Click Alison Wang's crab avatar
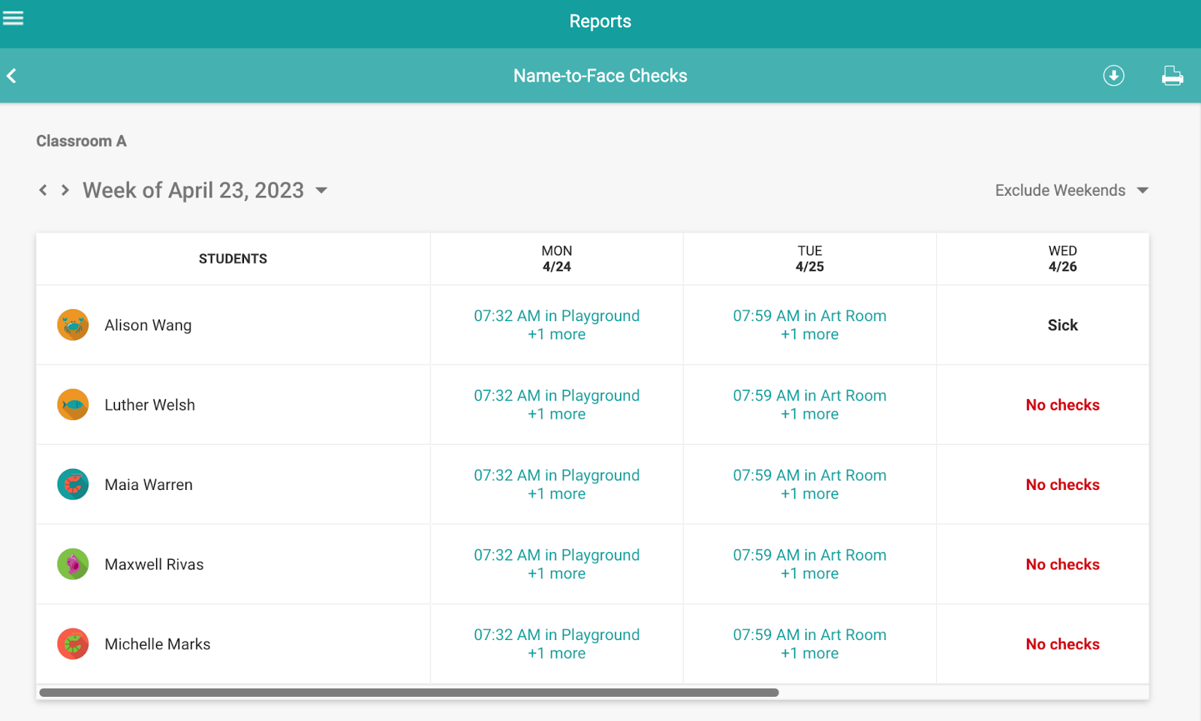Viewport: 1201px width, 721px height. 73,325
